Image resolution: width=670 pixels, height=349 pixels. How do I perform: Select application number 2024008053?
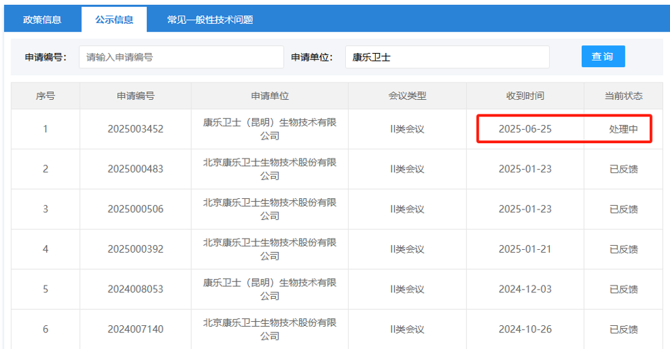pyautogui.click(x=136, y=289)
